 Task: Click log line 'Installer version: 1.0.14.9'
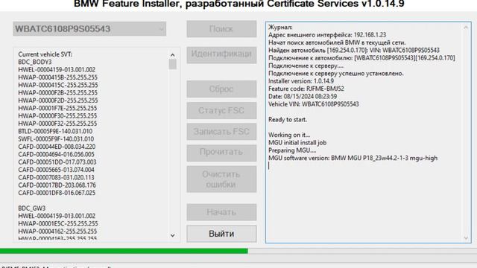(x=301, y=81)
